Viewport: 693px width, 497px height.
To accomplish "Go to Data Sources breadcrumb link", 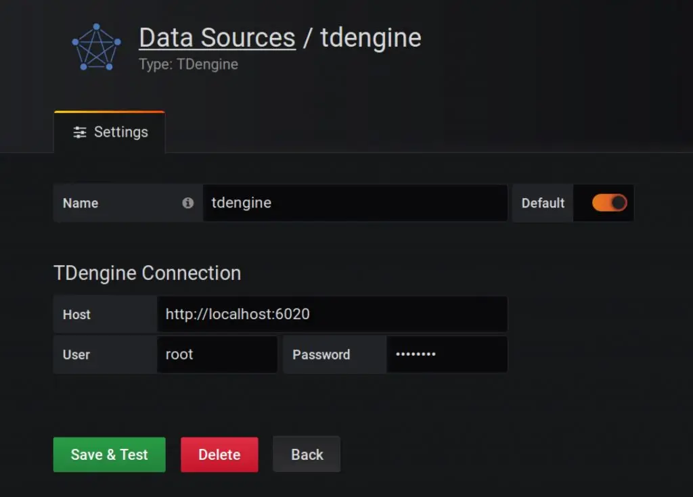I will click(217, 38).
